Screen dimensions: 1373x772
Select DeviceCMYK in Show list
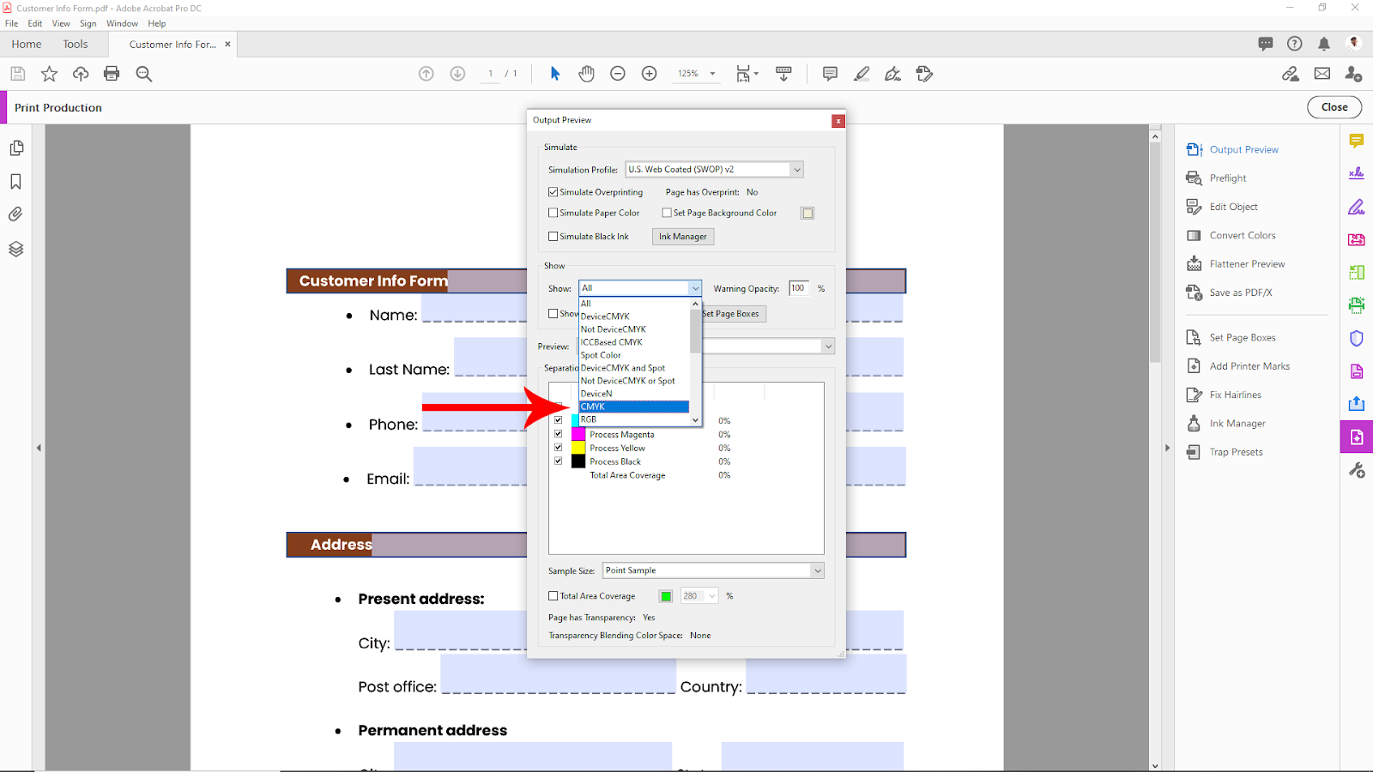tap(634, 317)
